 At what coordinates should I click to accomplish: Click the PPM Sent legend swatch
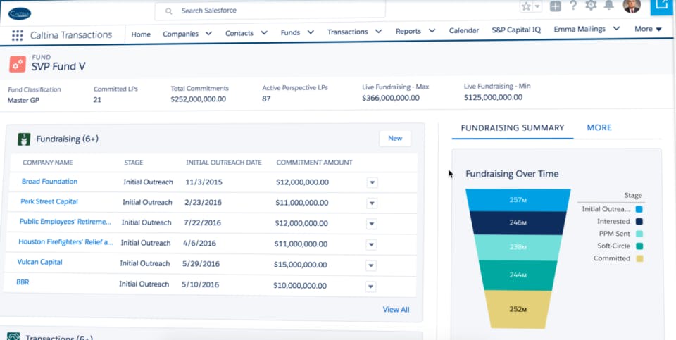[x=639, y=234]
